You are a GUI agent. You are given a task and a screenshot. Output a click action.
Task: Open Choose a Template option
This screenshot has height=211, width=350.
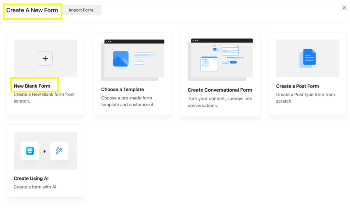tap(122, 89)
